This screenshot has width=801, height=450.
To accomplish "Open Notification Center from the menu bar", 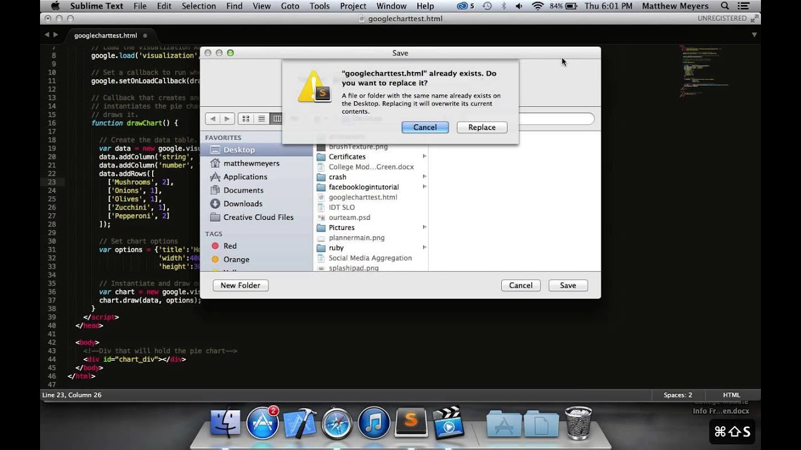I will coord(743,6).
